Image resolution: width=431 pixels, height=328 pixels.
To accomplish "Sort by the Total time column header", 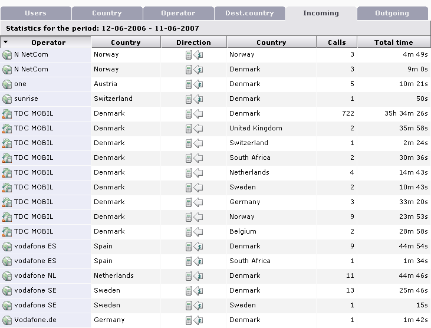I will [393, 42].
